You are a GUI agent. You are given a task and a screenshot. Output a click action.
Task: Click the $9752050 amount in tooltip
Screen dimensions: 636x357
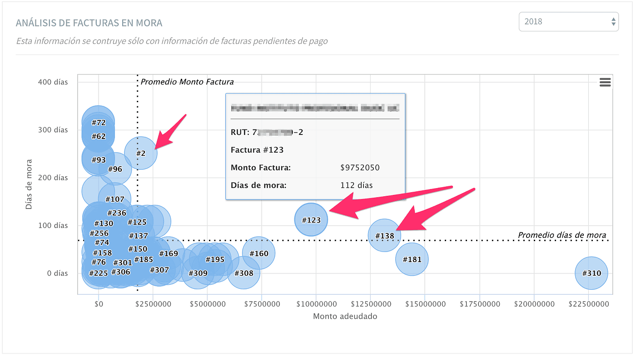360,168
